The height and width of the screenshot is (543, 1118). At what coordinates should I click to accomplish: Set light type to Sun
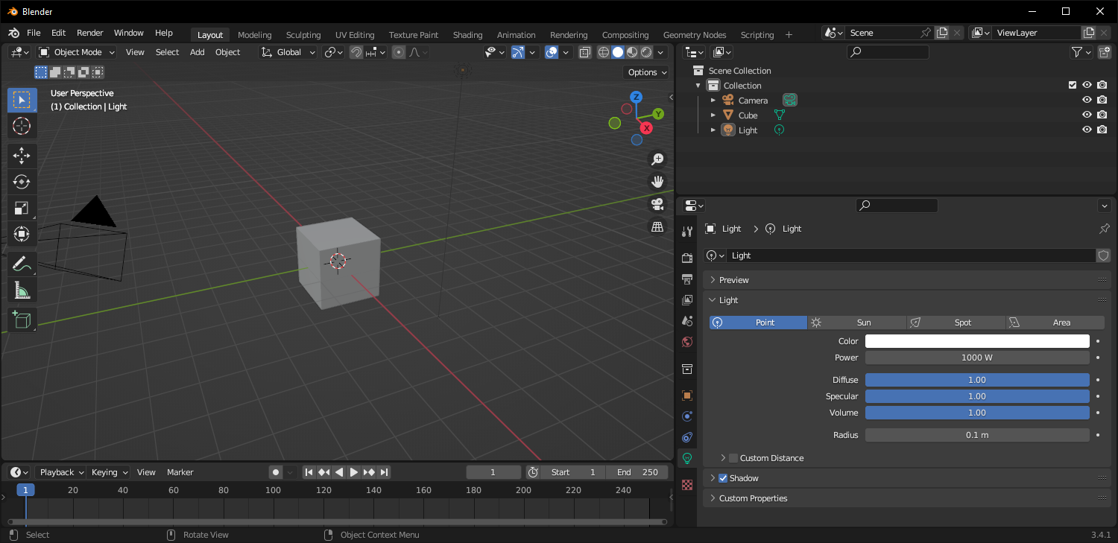[857, 323]
